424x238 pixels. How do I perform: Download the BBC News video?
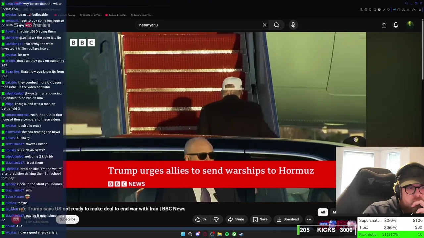tap(288, 219)
